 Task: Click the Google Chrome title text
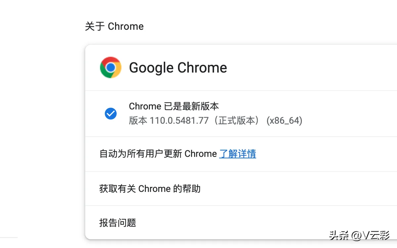(x=178, y=68)
